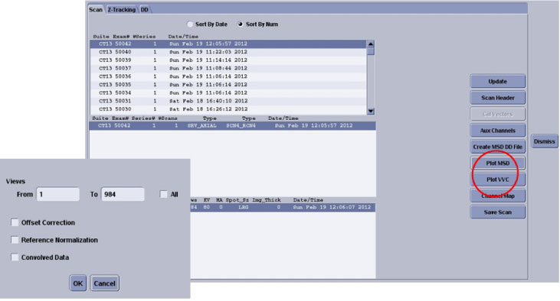
Task: Open the DD tab
Action: point(144,10)
